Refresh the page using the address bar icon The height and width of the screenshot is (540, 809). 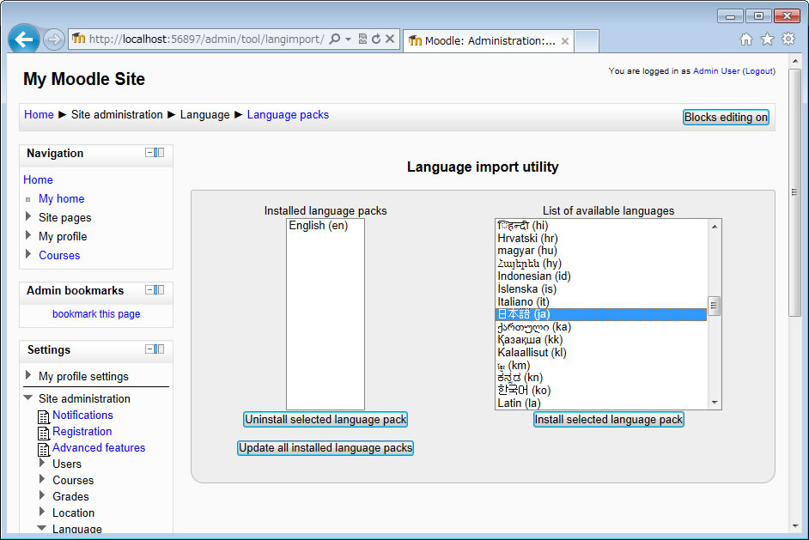pyautogui.click(x=376, y=39)
